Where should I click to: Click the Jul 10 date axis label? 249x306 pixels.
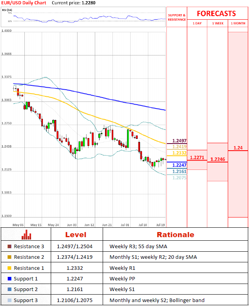coord(143,225)
